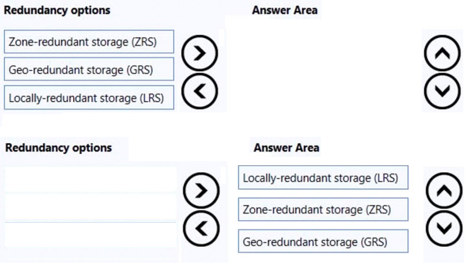Click the upper Redundancy options heading
The height and width of the screenshot is (265, 475).
57,10
